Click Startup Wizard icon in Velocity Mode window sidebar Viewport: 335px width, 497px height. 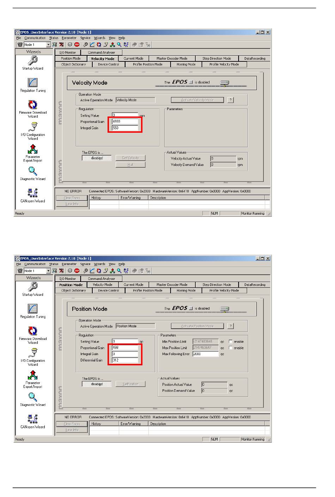pos(32,61)
